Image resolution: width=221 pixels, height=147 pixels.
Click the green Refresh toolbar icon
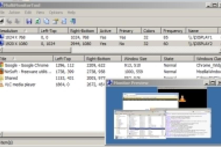coord(38,21)
